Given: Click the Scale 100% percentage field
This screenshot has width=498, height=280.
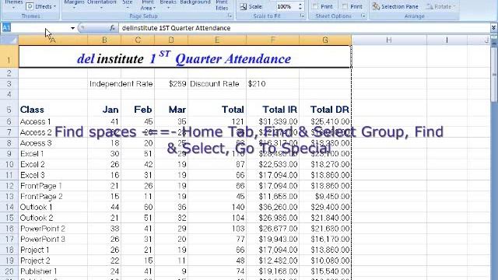Looking at the screenshot, I should (286, 6).
